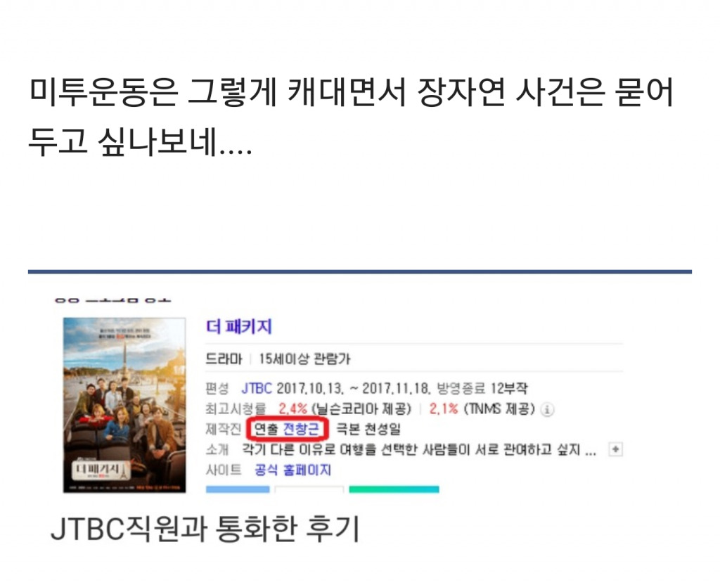Click the JTBC channel link in 편성
The width and height of the screenshot is (720, 585).
pyautogui.click(x=257, y=388)
